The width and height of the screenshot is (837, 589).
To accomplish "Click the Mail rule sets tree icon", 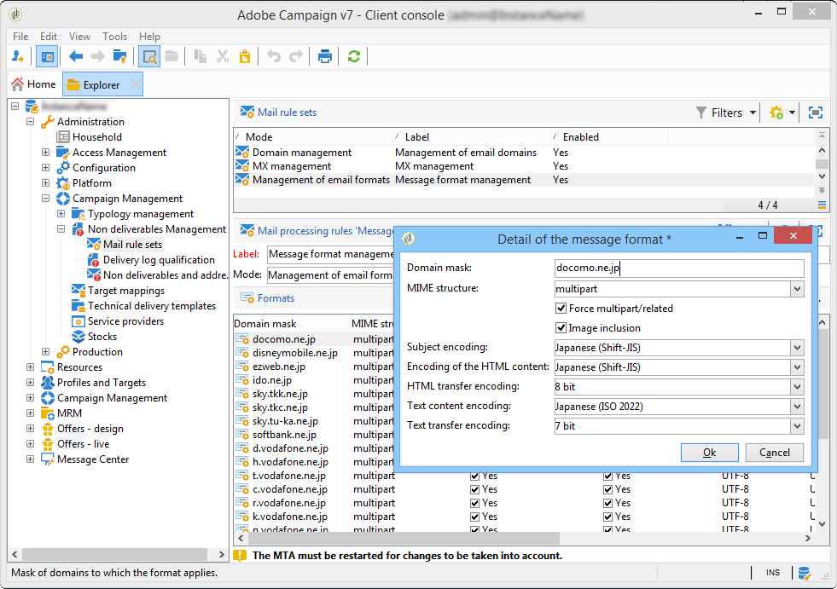I will 94,245.
